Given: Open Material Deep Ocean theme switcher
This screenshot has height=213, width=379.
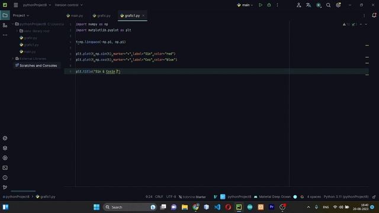Looking at the screenshot, I should tap(272, 197).
